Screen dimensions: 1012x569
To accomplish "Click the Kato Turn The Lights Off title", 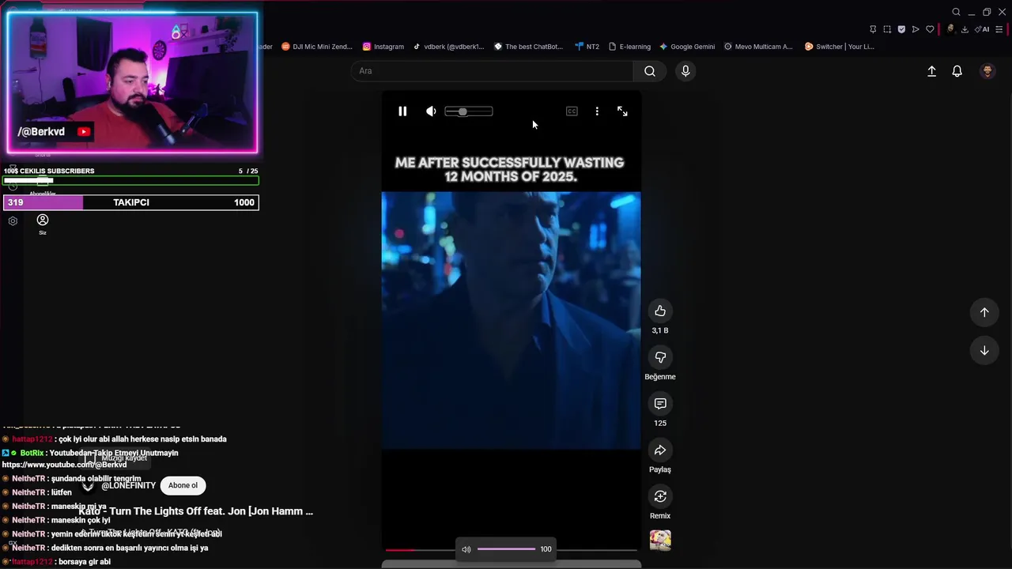I will coord(196,511).
